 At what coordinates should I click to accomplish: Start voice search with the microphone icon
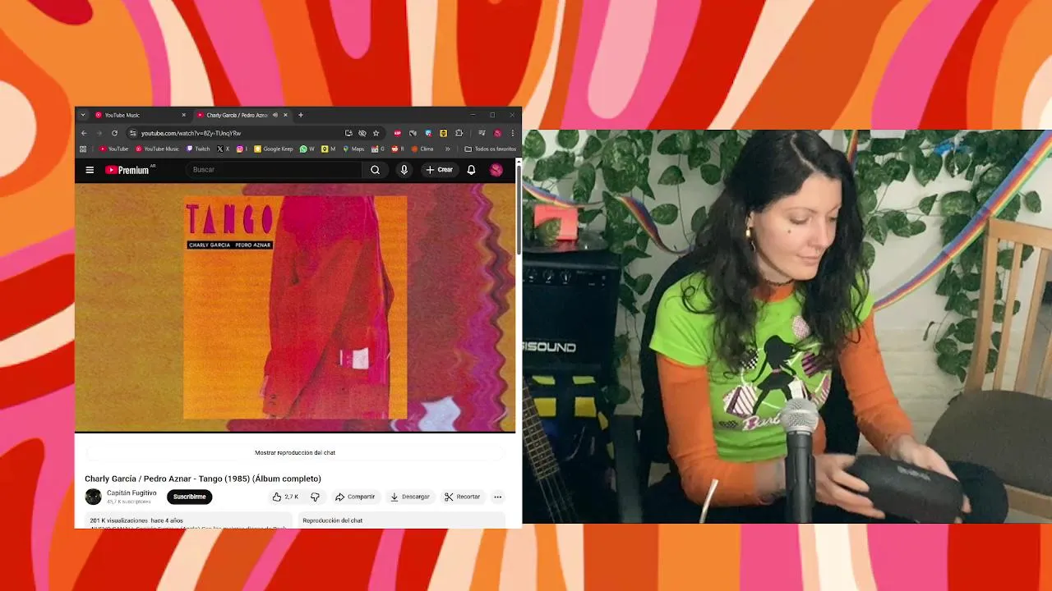pos(404,170)
